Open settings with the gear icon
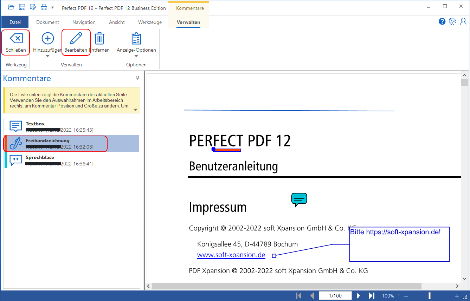Screen dimensions: 470x301 tap(452, 22)
